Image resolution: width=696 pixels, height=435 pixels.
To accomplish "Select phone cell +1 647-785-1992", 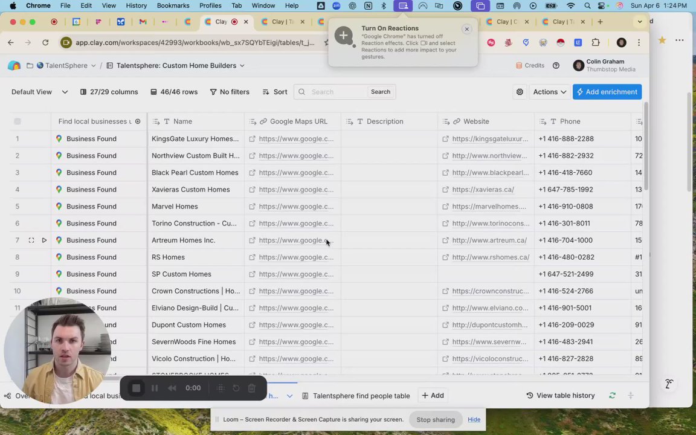I will pos(582,190).
